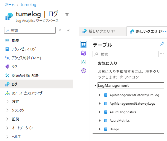Viewport: 167px width, 141px height.
Task: Open the Functions fx pane icon
Action: click(83, 62)
